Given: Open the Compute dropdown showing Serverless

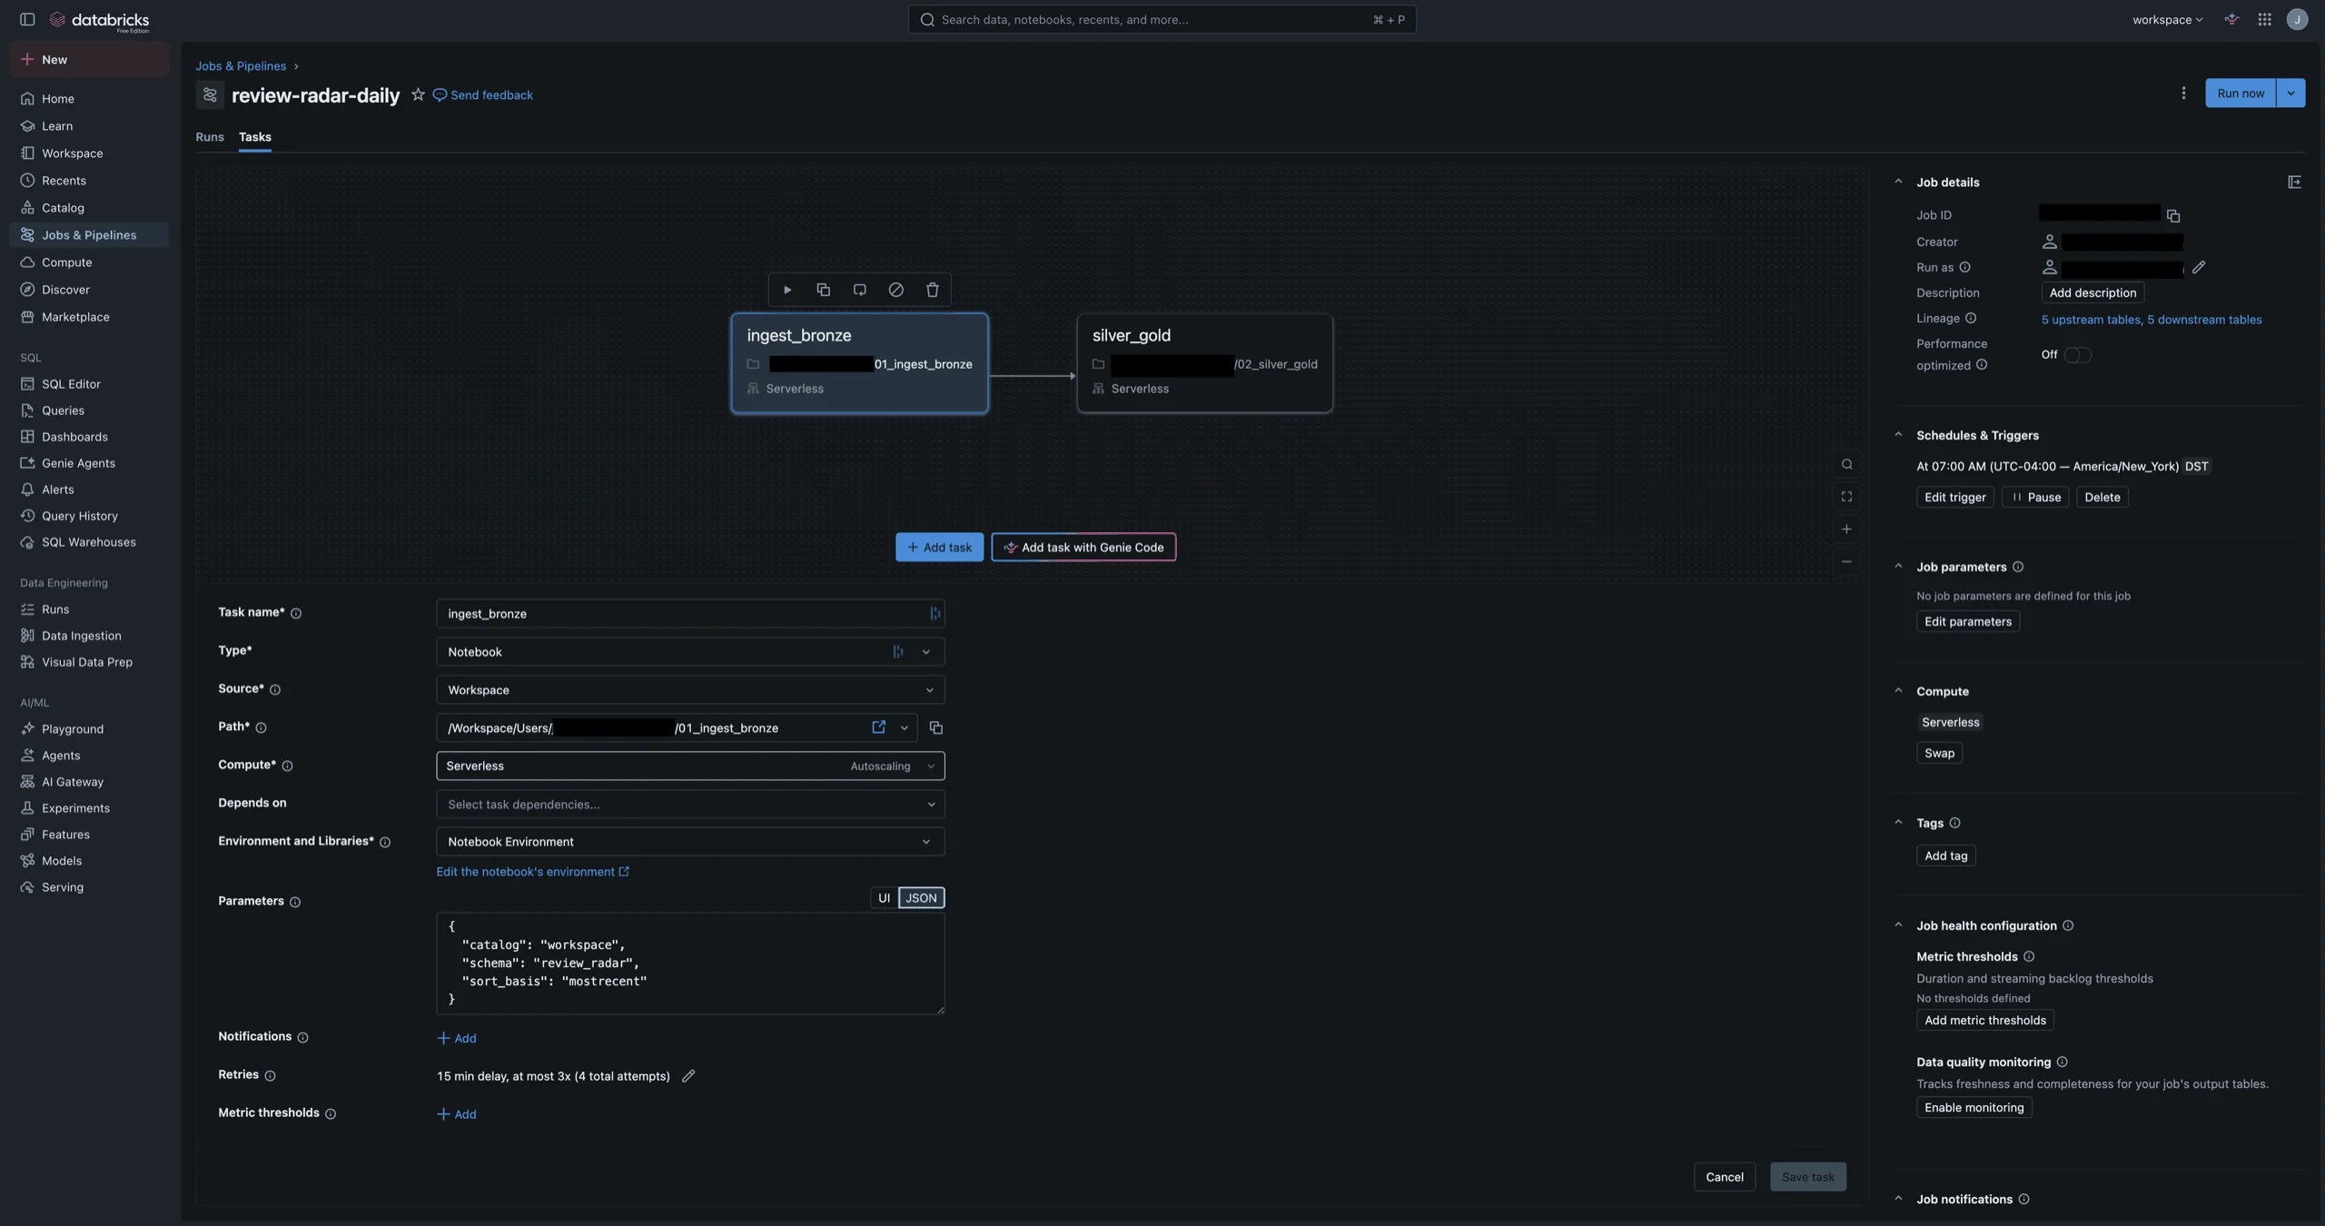Looking at the screenshot, I should click(x=690, y=766).
